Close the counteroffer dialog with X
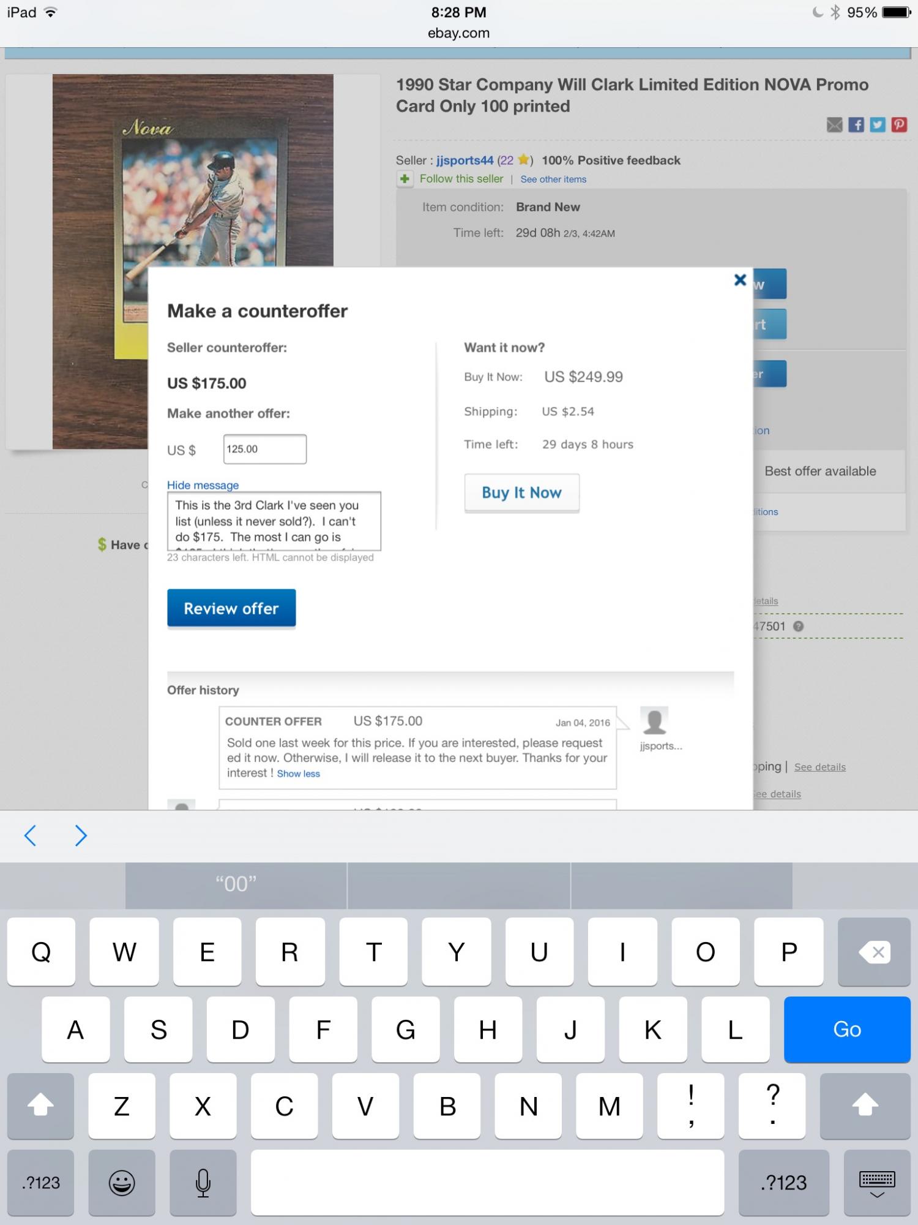The image size is (918, 1225). 740,280
